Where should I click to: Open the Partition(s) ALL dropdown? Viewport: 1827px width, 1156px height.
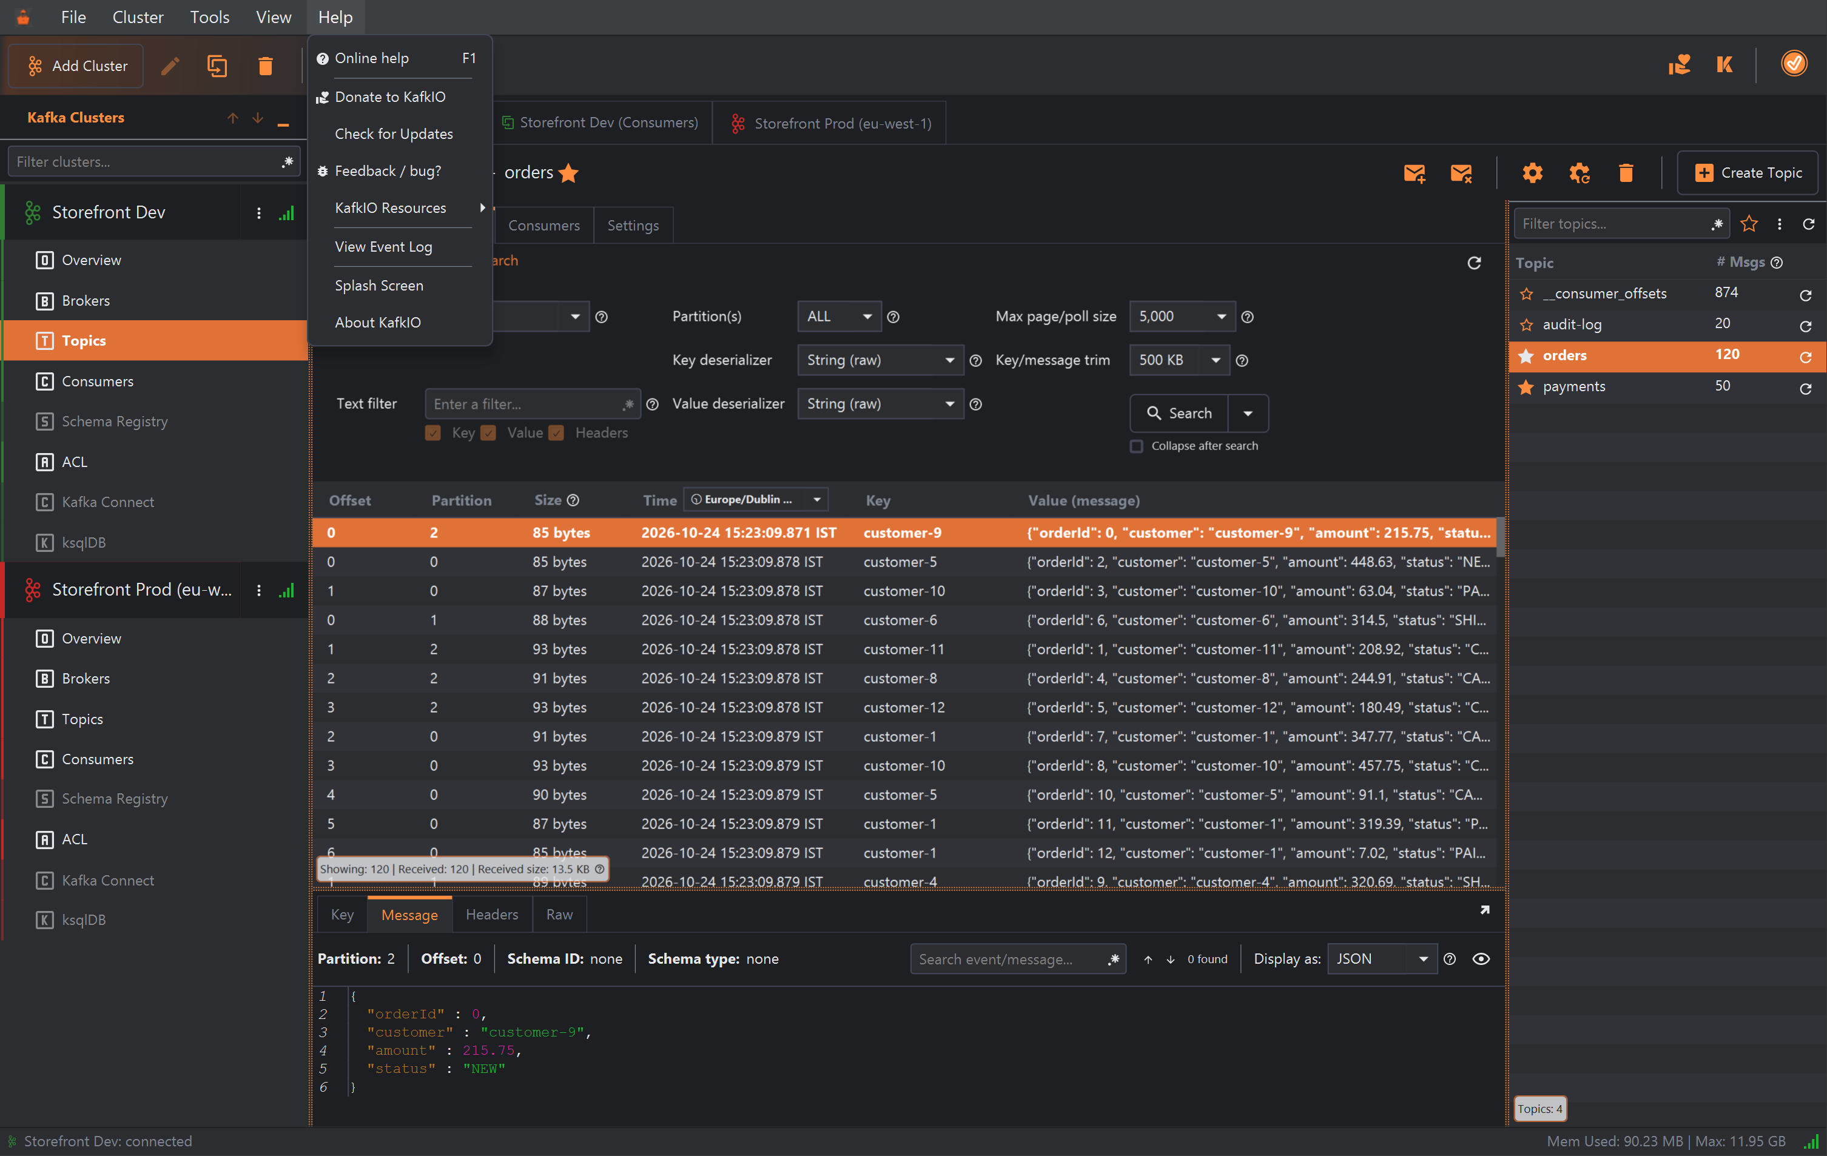[839, 317]
